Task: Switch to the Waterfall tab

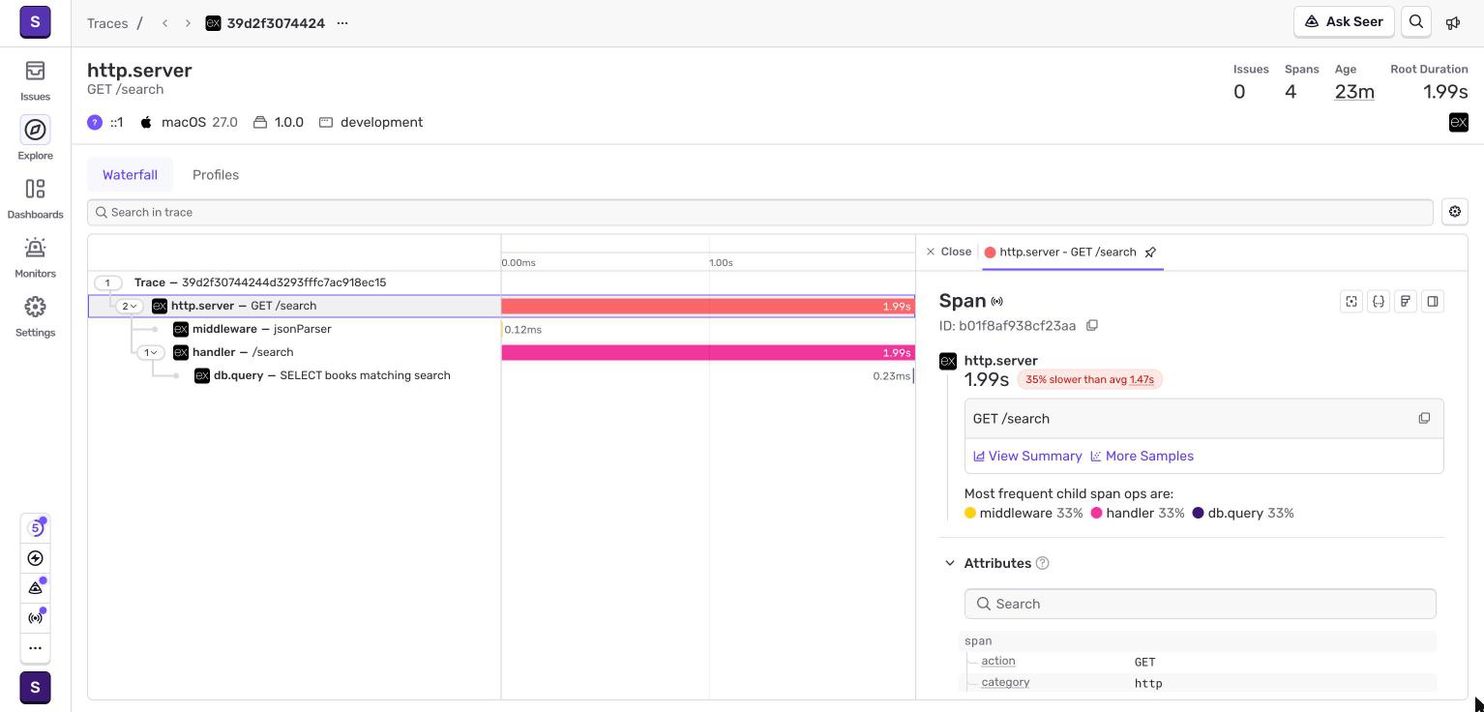Action: (x=130, y=175)
